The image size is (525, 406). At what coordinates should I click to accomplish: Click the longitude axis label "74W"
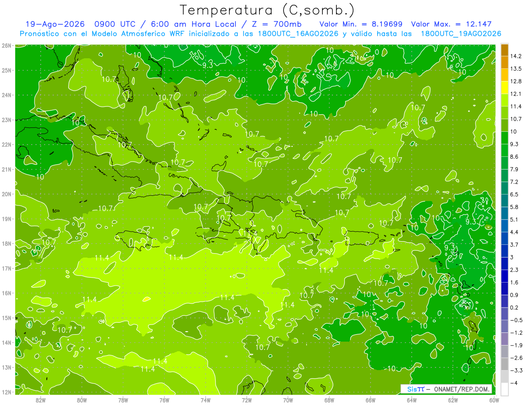point(205,400)
